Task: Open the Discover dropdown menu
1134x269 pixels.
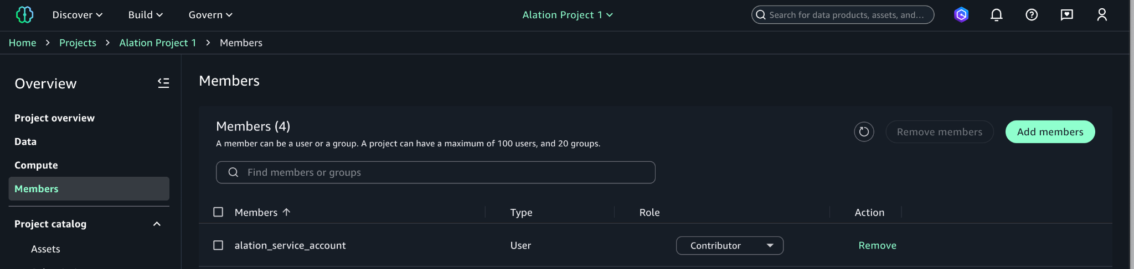Action: tap(78, 15)
